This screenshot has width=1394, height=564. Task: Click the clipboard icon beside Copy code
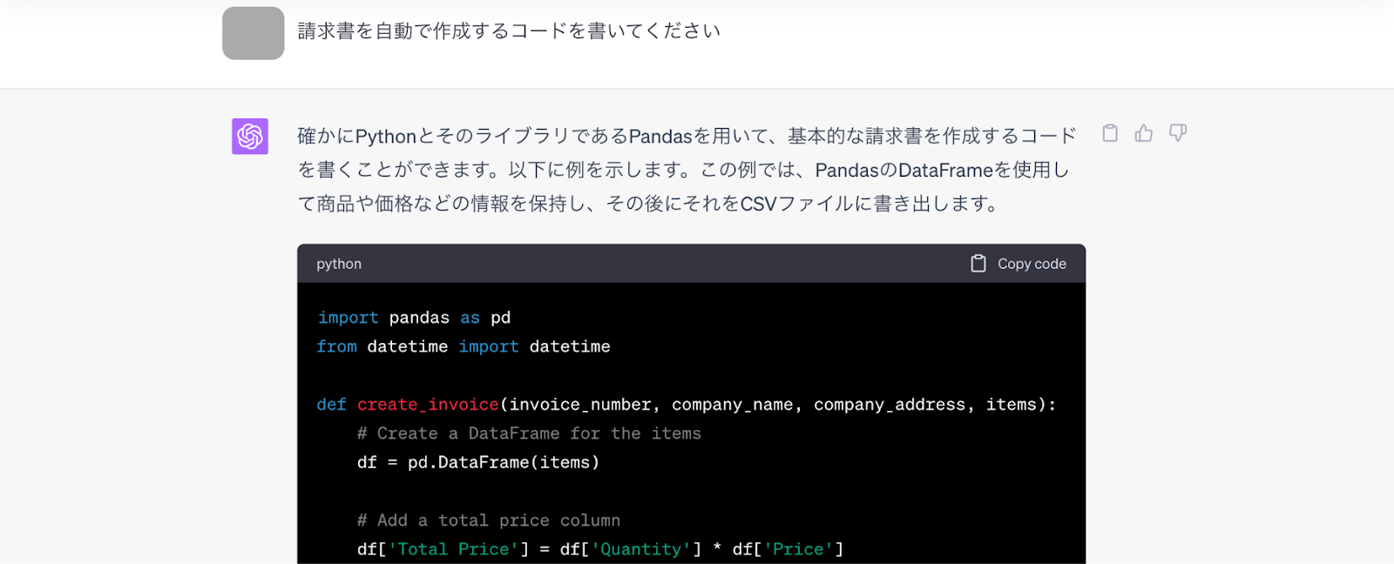tap(978, 264)
